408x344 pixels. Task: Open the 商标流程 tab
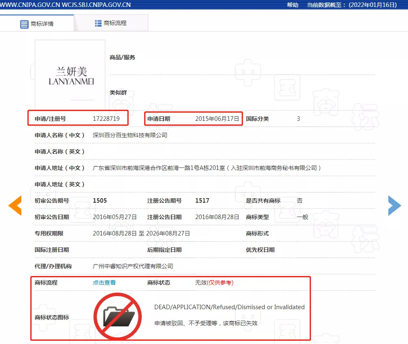(x=111, y=23)
